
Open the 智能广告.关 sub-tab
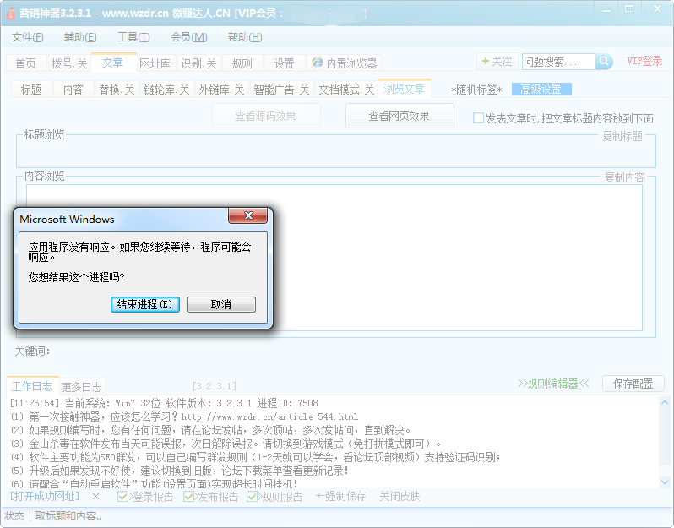point(281,90)
